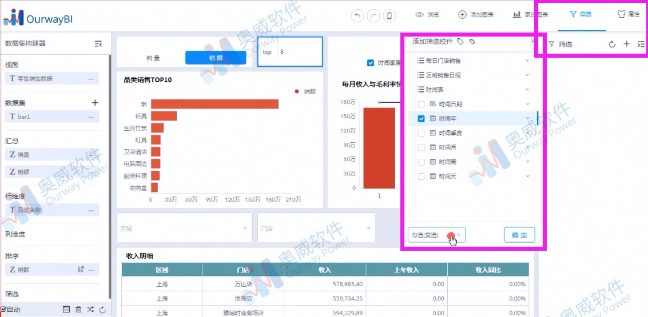
Task: Check the 时间日期 checkbox
Action: 421,104
